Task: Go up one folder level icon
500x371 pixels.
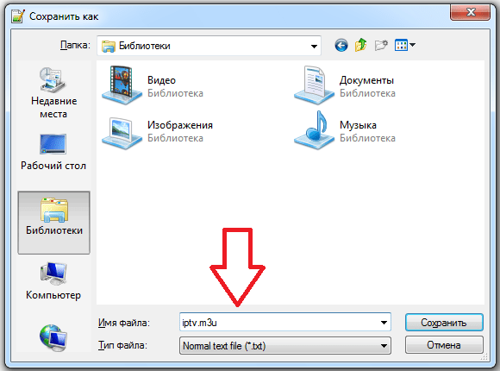Action: pyautogui.click(x=360, y=45)
